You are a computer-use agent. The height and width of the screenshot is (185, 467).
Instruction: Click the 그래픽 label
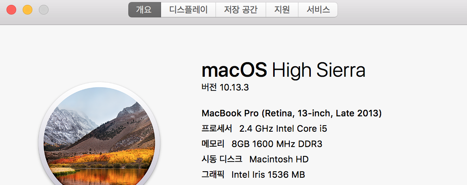point(213,174)
